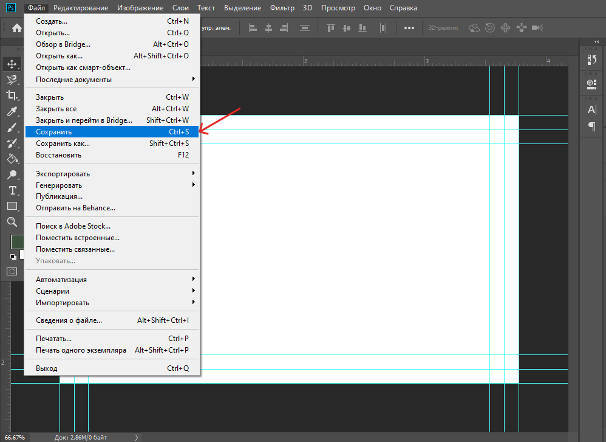Click the zoom percentage field 66,67%
606x442 pixels.
point(15,437)
